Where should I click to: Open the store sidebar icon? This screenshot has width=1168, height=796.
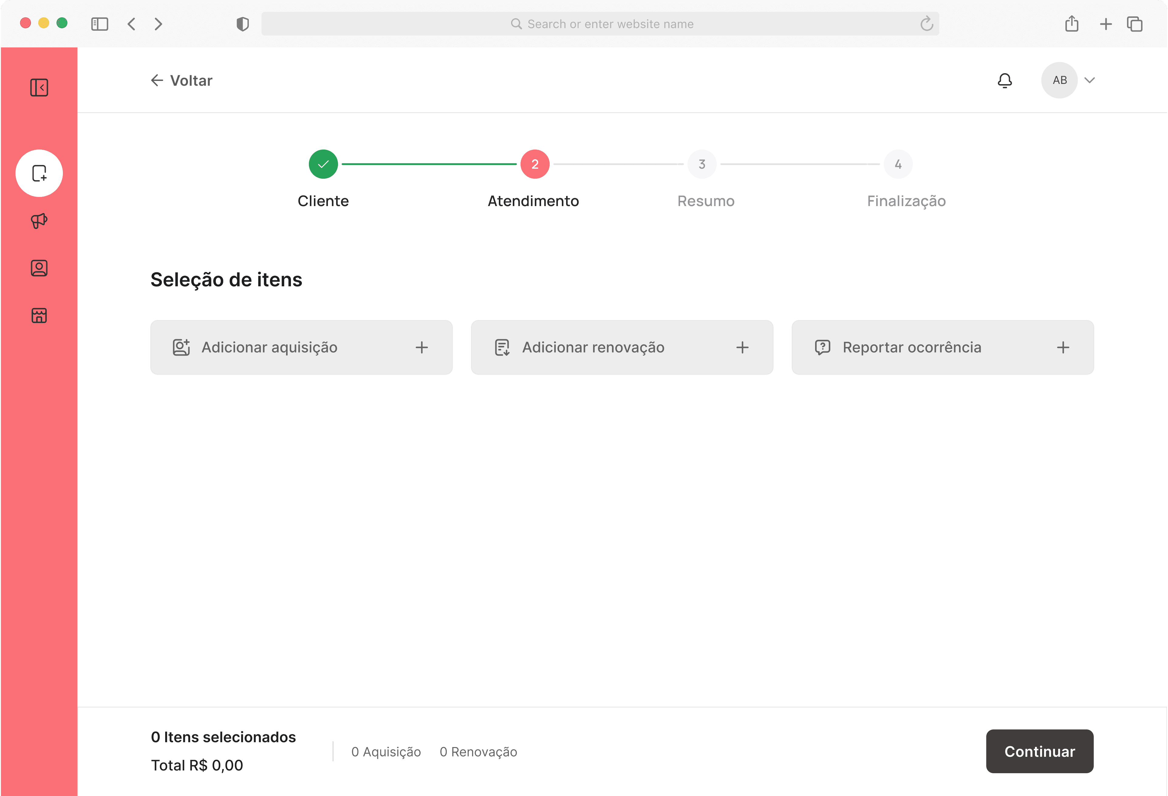39,315
